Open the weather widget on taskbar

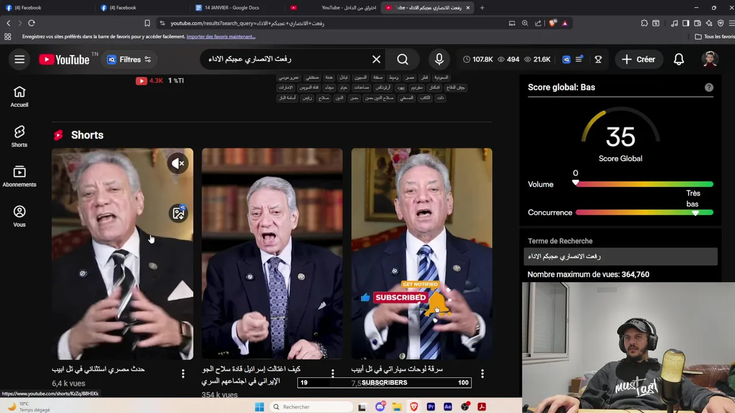point(29,407)
